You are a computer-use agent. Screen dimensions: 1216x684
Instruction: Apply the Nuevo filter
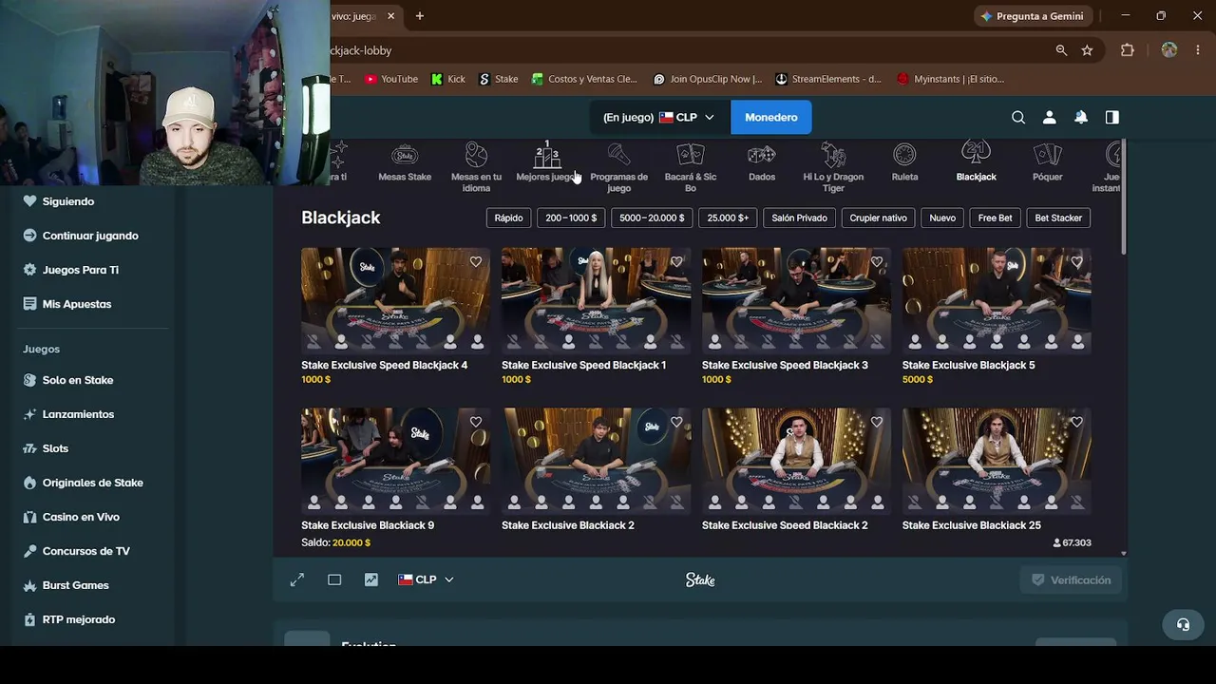942,218
